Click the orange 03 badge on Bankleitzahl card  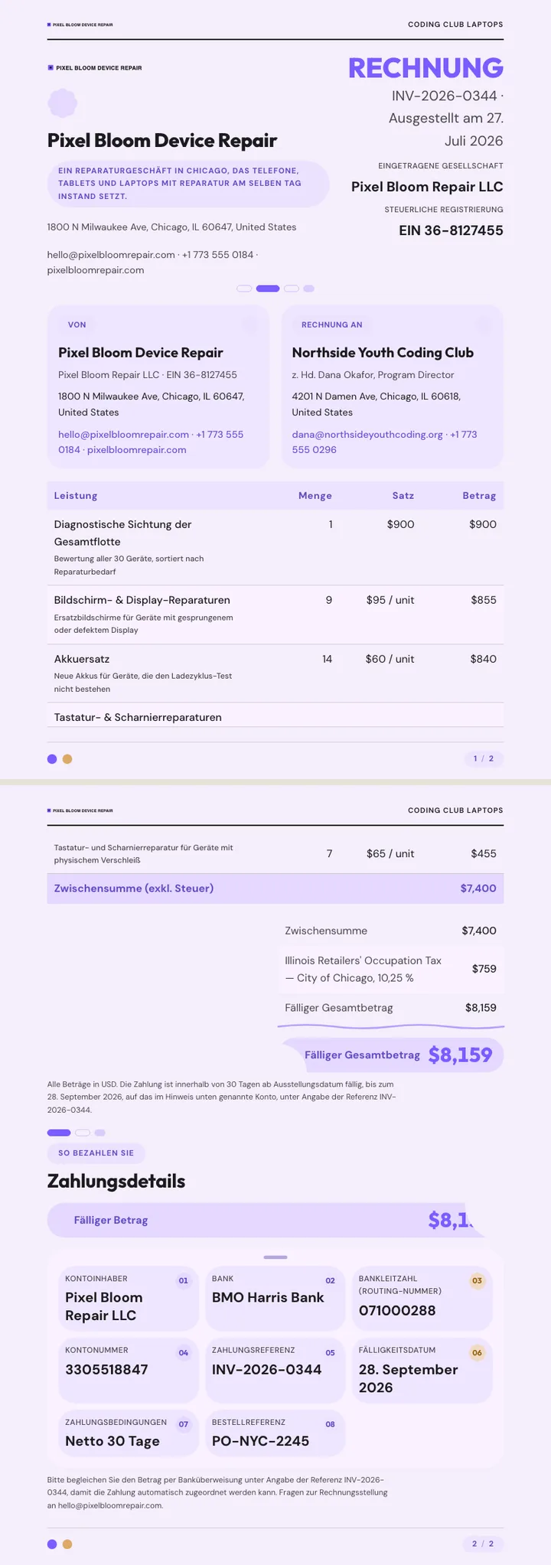coord(477,1280)
